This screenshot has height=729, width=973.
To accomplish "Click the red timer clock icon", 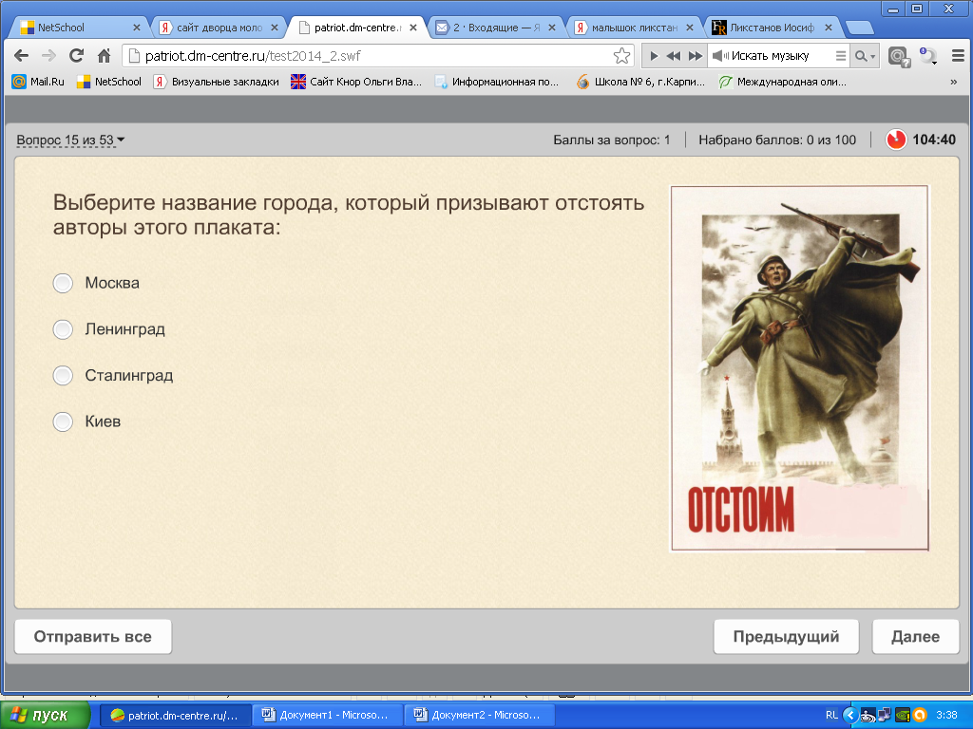I will point(896,140).
